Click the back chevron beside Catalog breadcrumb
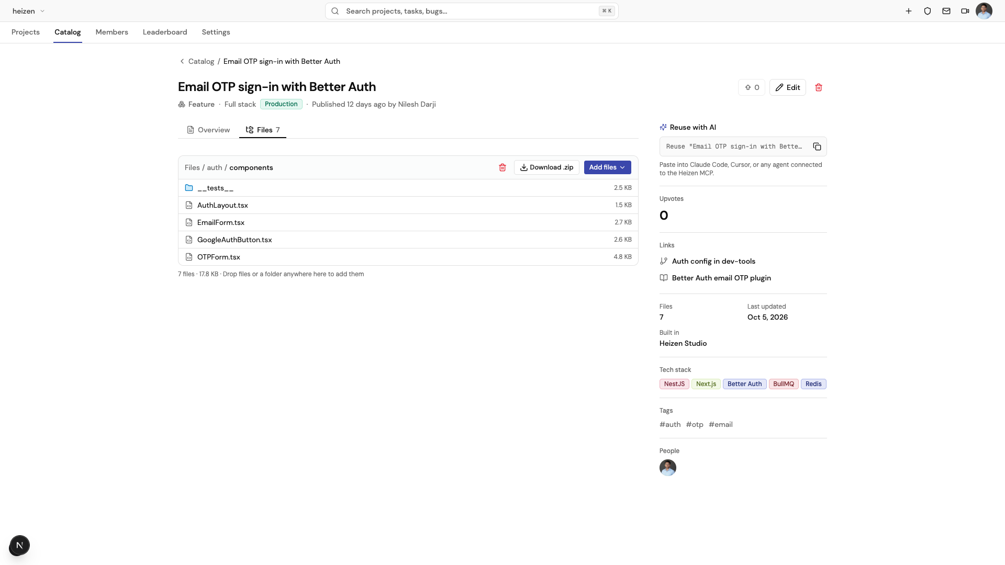Viewport: 1005px width, 565px height. [182, 61]
